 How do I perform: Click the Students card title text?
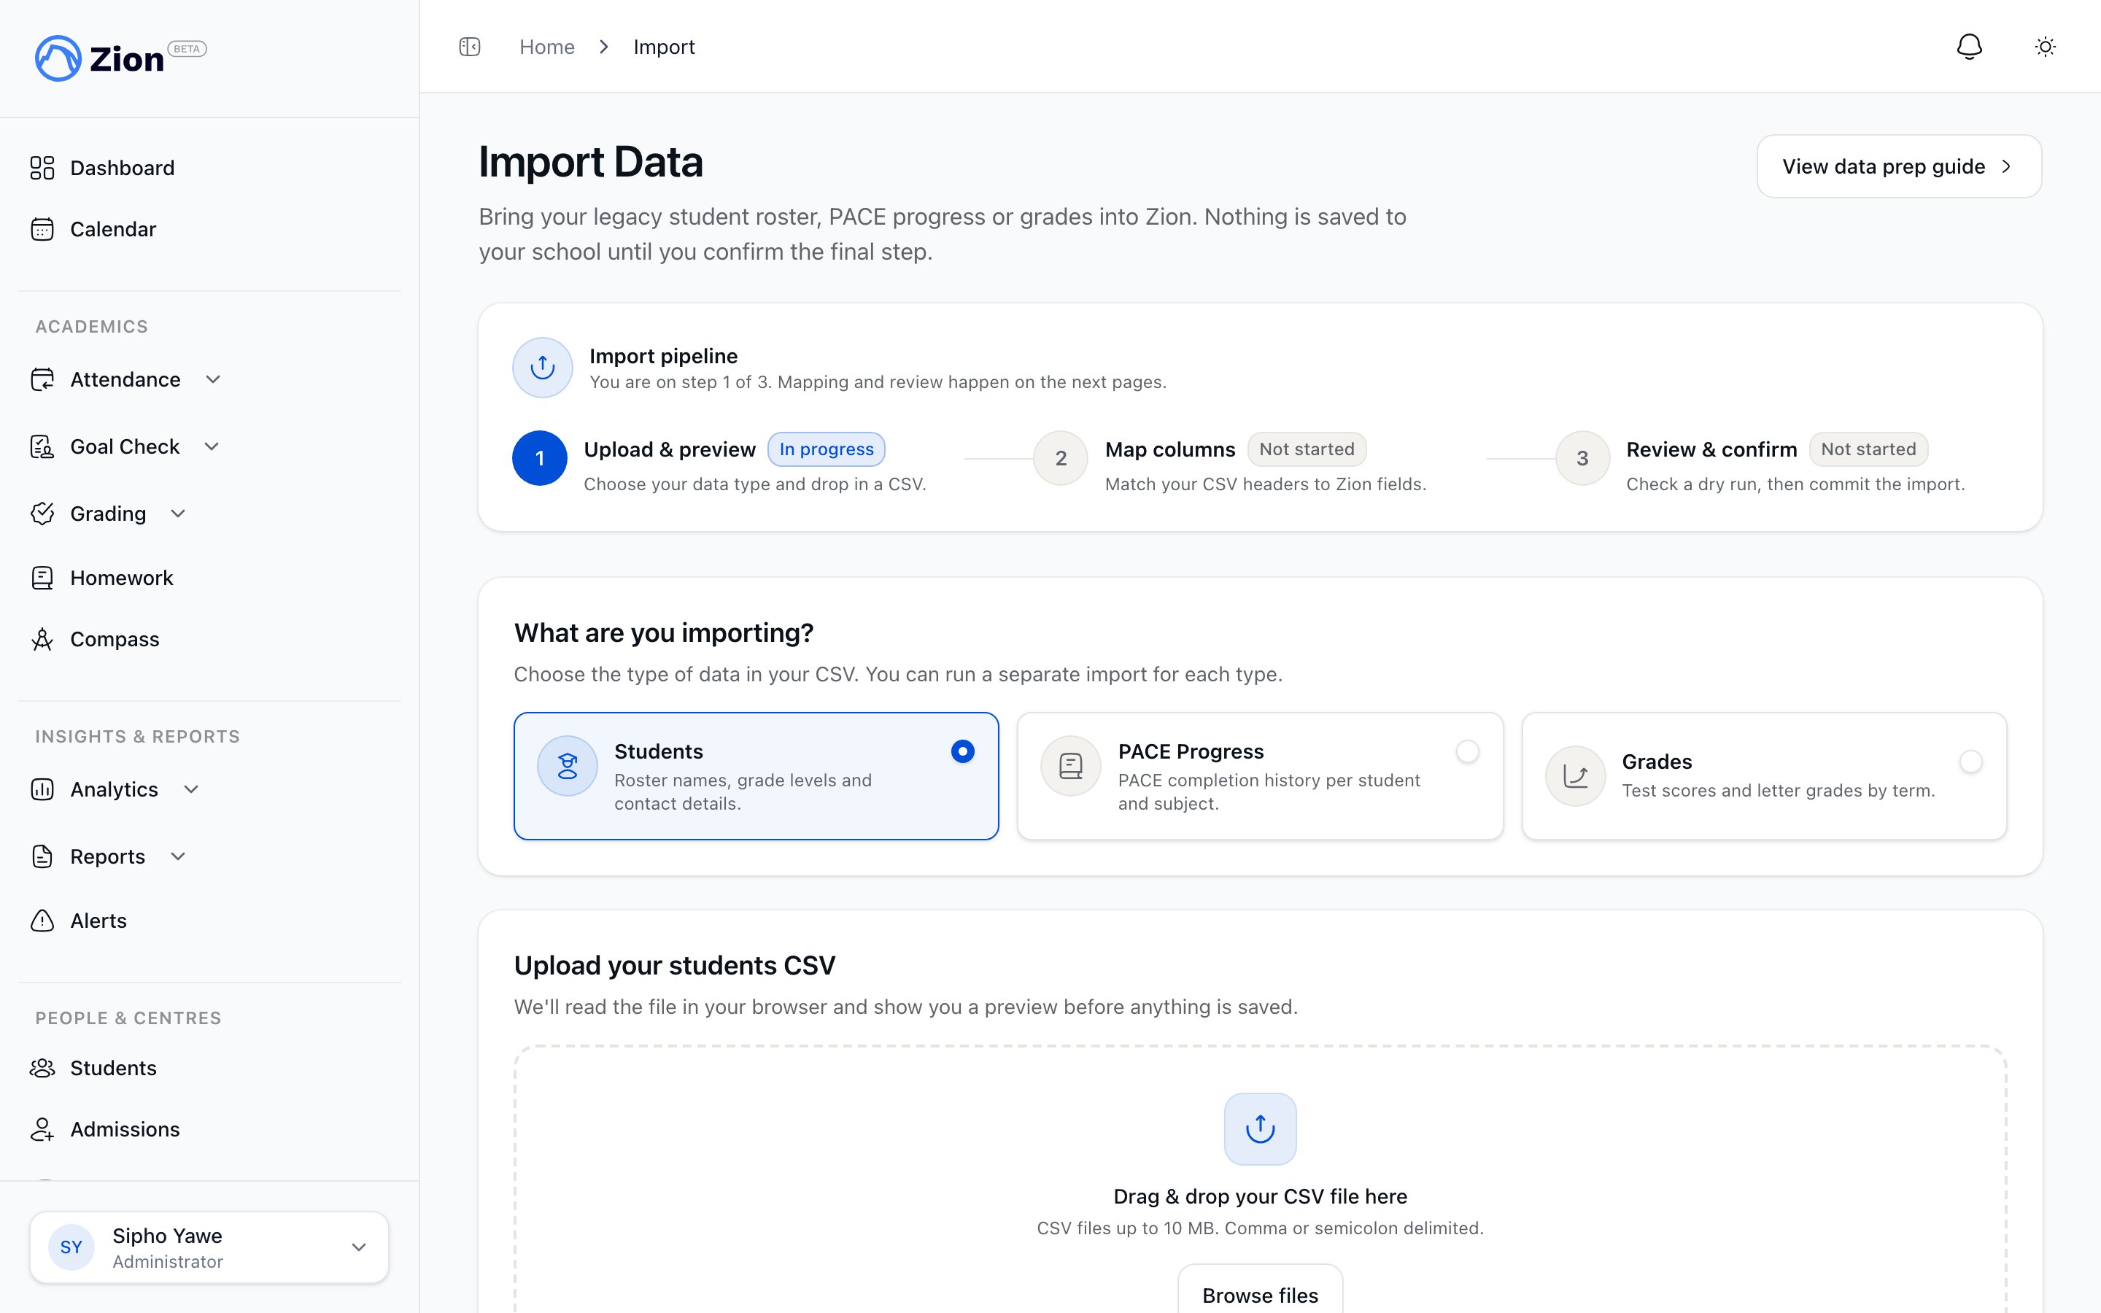(659, 751)
